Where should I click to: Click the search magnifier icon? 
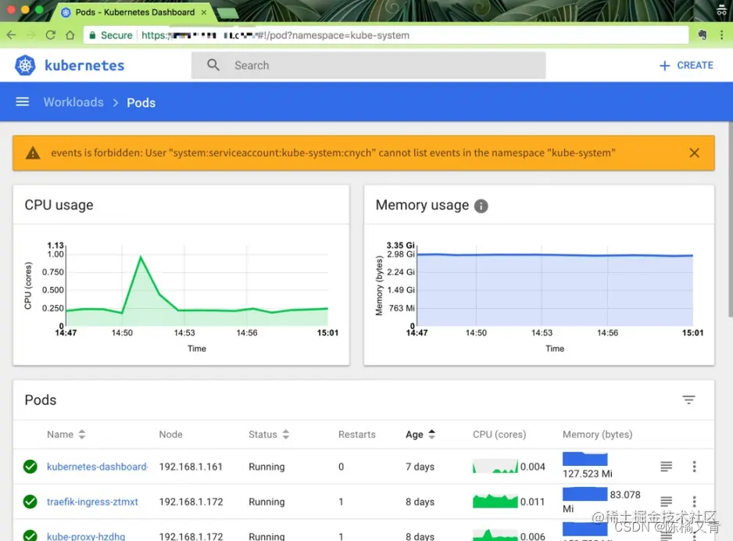click(213, 65)
